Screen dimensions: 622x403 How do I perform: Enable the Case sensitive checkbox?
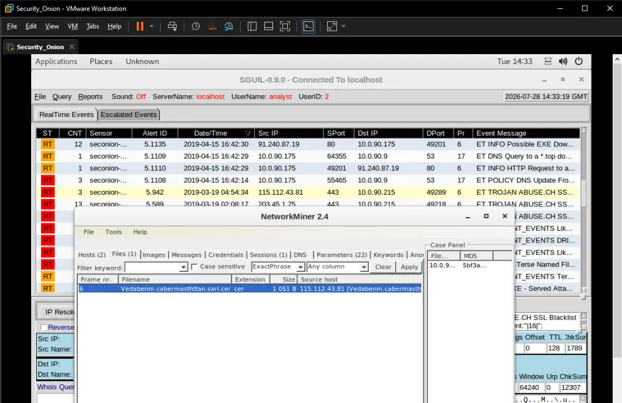[x=194, y=267]
